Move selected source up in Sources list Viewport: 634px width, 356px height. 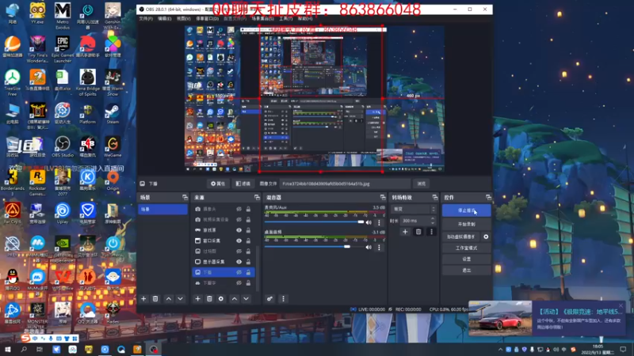[x=235, y=299]
